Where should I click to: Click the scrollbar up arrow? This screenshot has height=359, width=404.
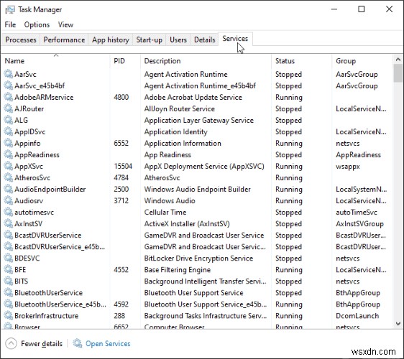pyautogui.click(x=398, y=60)
